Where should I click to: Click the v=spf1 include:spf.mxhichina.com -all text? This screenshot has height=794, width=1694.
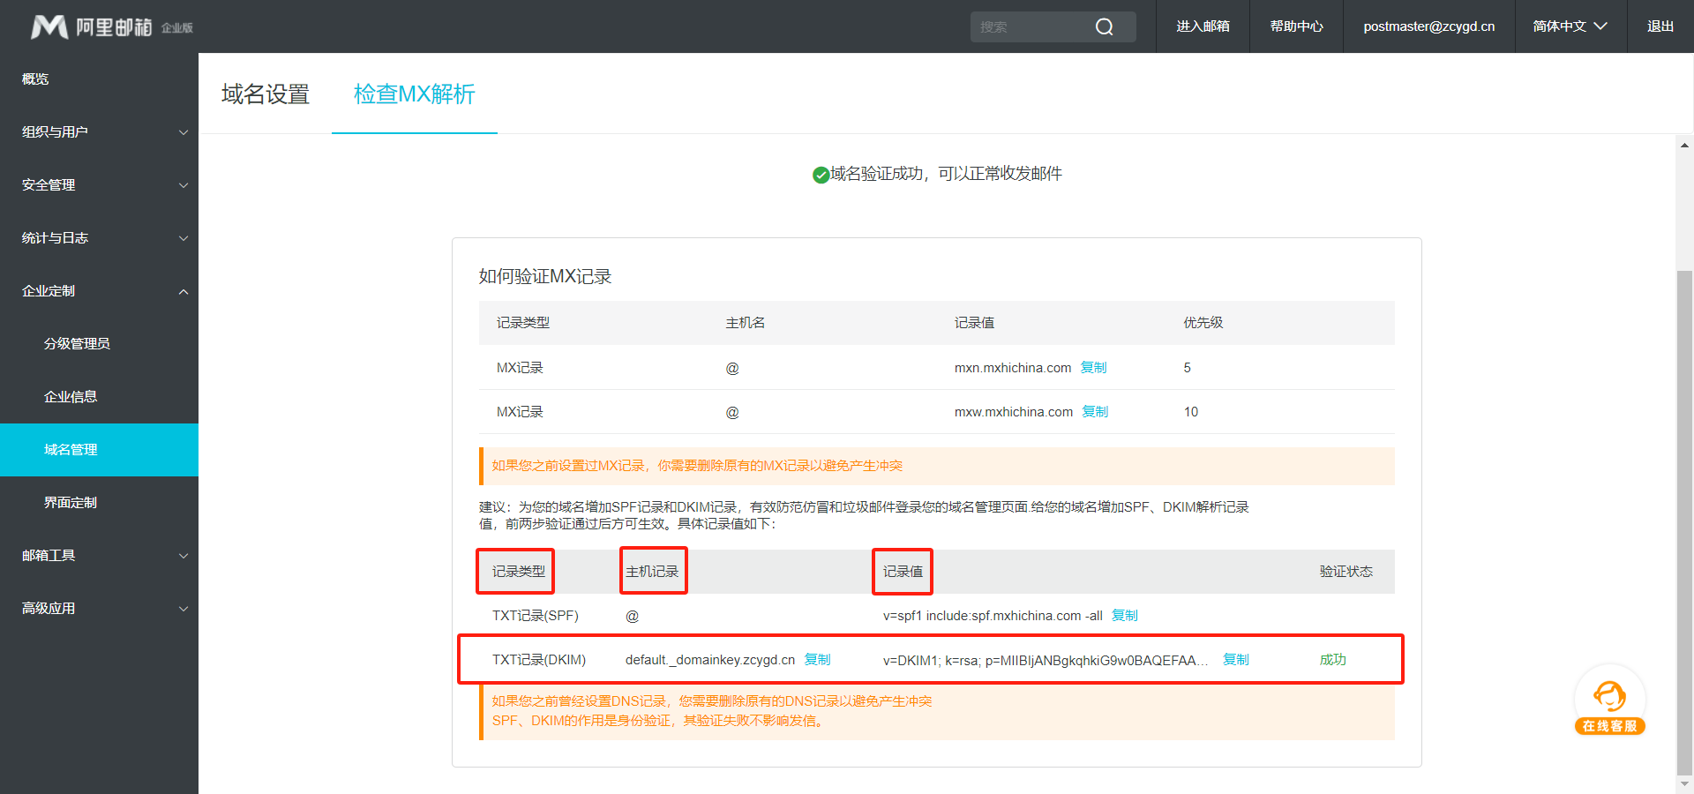(x=993, y=616)
